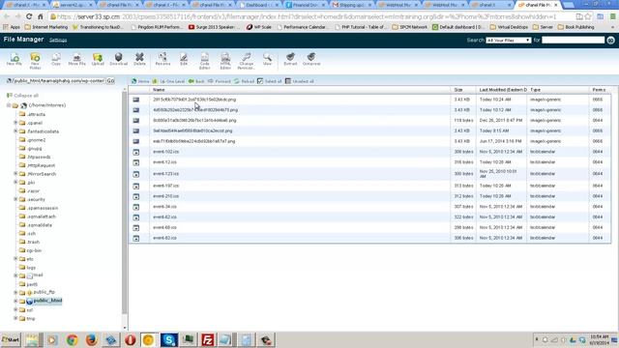
Task: Click the Extract toolbar icon
Action: [x=290, y=59]
